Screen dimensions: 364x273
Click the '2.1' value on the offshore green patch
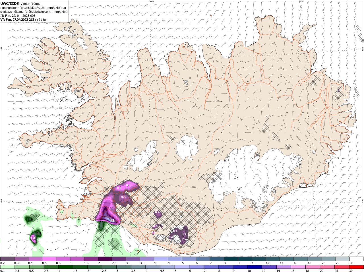point(39,233)
